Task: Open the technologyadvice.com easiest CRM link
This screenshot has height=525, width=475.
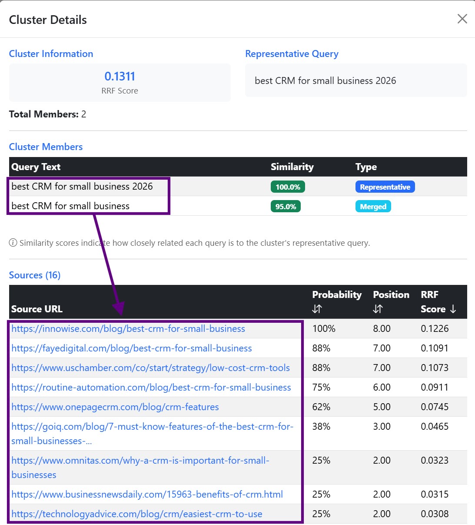Action: pyautogui.click(x=137, y=514)
